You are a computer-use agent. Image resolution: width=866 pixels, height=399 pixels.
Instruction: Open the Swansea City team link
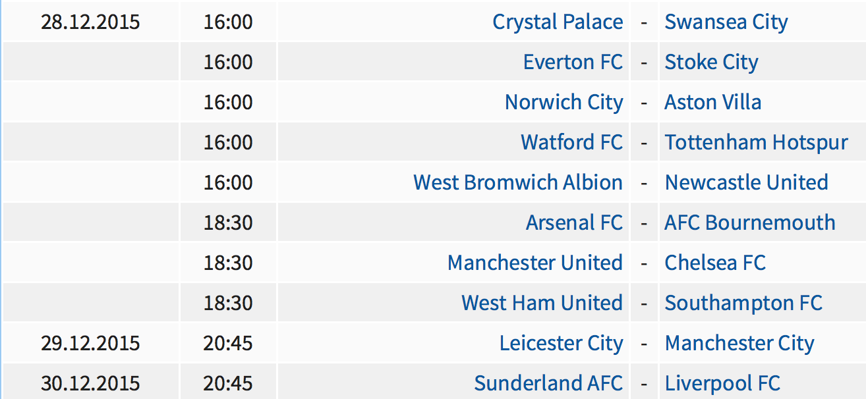(726, 22)
